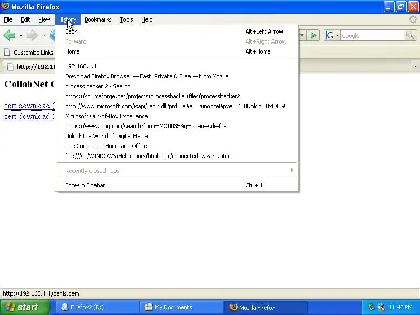
Task: Click the green Back arrow toolbar button
Action: [9, 35]
